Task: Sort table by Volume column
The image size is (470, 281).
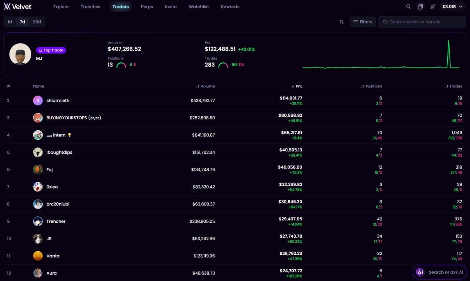Action: tap(206, 86)
